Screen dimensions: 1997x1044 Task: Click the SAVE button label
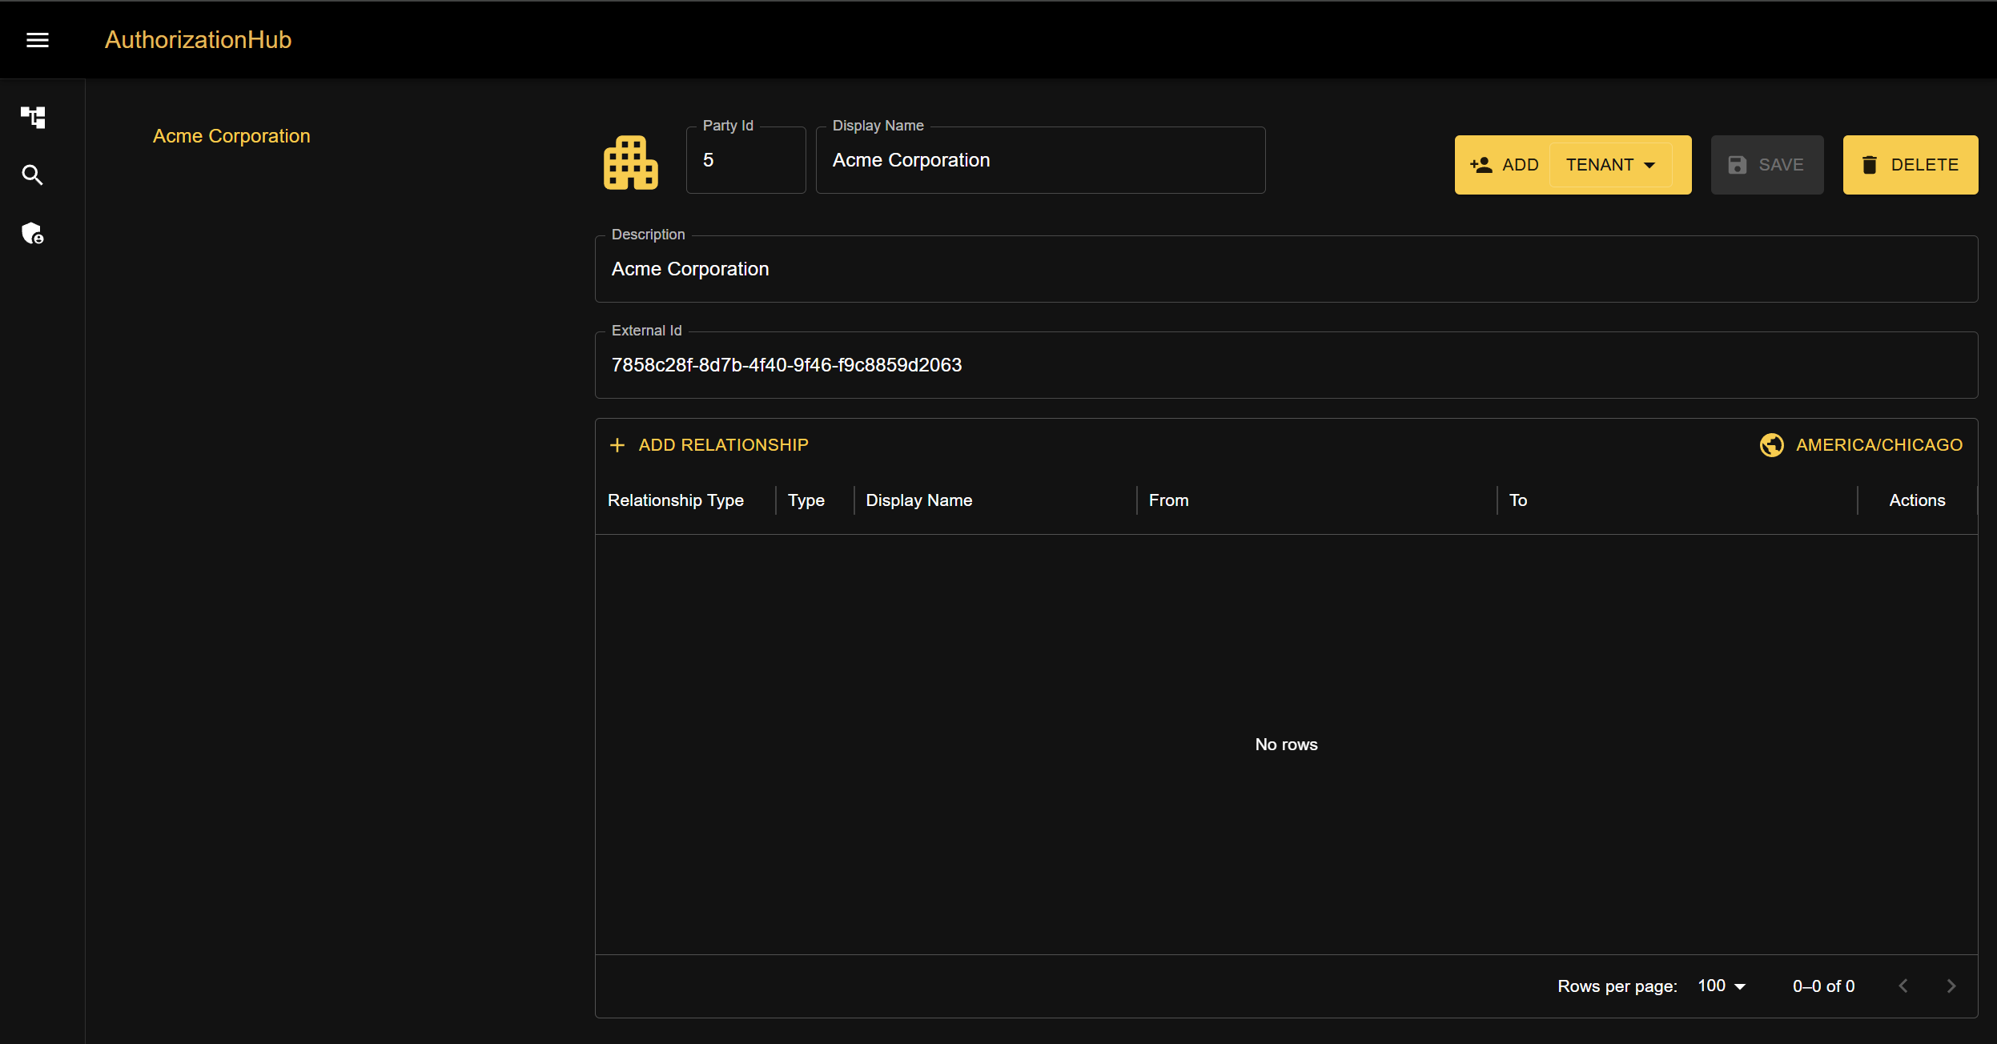(x=1781, y=165)
